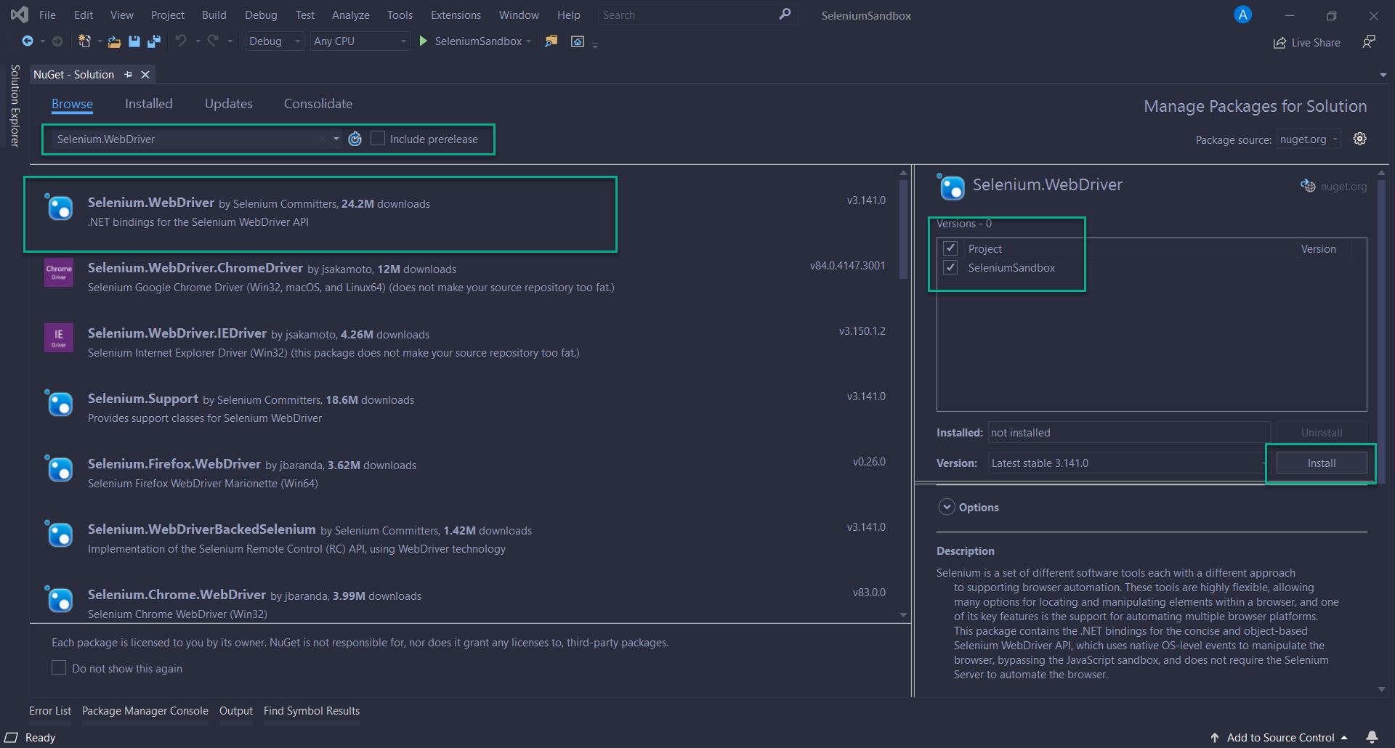
Task: Open the New Project dropdown arrow
Action: pyautogui.click(x=100, y=41)
